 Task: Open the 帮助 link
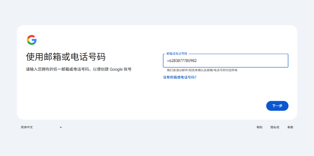point(260,127)
